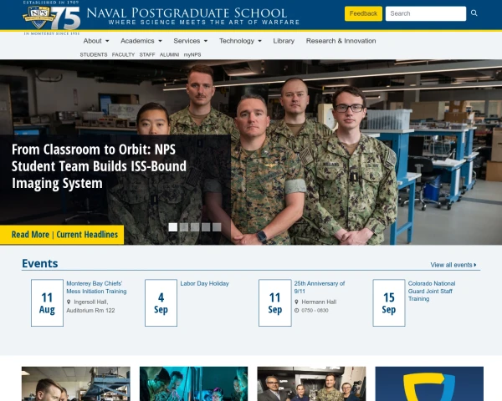Click the 15 Sep date box
Screen dimensions: 502x401
coord(389,302)
